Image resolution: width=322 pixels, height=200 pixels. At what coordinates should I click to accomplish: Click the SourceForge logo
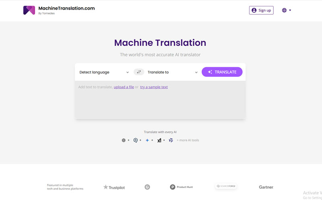pos(226,186)
